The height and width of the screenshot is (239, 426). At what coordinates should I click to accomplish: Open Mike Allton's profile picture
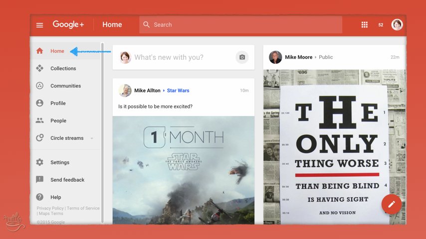coord(125,90)
